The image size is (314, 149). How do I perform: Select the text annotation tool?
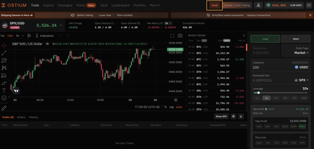pos(4,90)
